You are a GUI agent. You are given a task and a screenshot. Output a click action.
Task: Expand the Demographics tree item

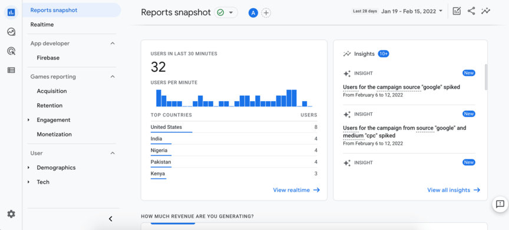(28, 168)
